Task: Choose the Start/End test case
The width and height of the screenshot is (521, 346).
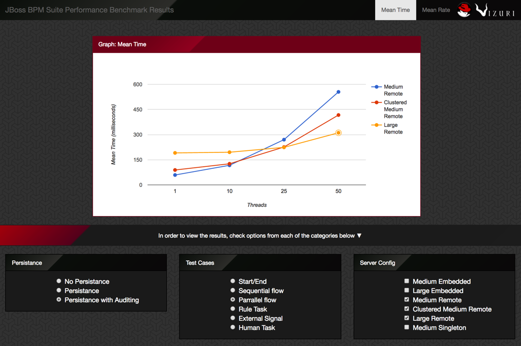Action: click(233, 281)
